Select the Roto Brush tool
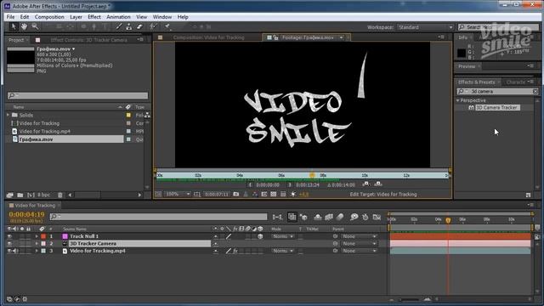The height and width of the screenshot is (306, 544). tap(153, 26)
